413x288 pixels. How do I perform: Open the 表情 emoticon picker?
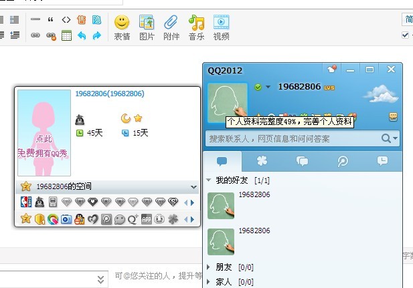(122, 28)
